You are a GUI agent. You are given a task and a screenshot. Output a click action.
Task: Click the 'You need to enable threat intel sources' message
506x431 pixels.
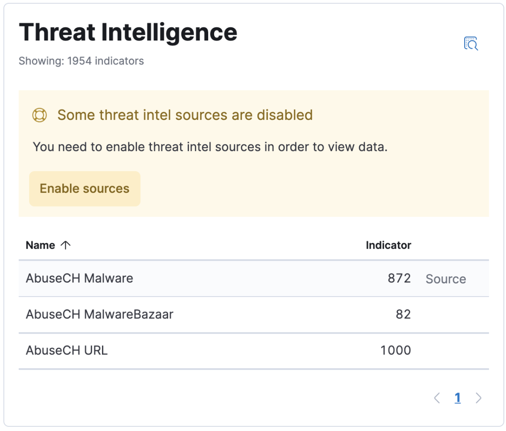pos(210,147)
